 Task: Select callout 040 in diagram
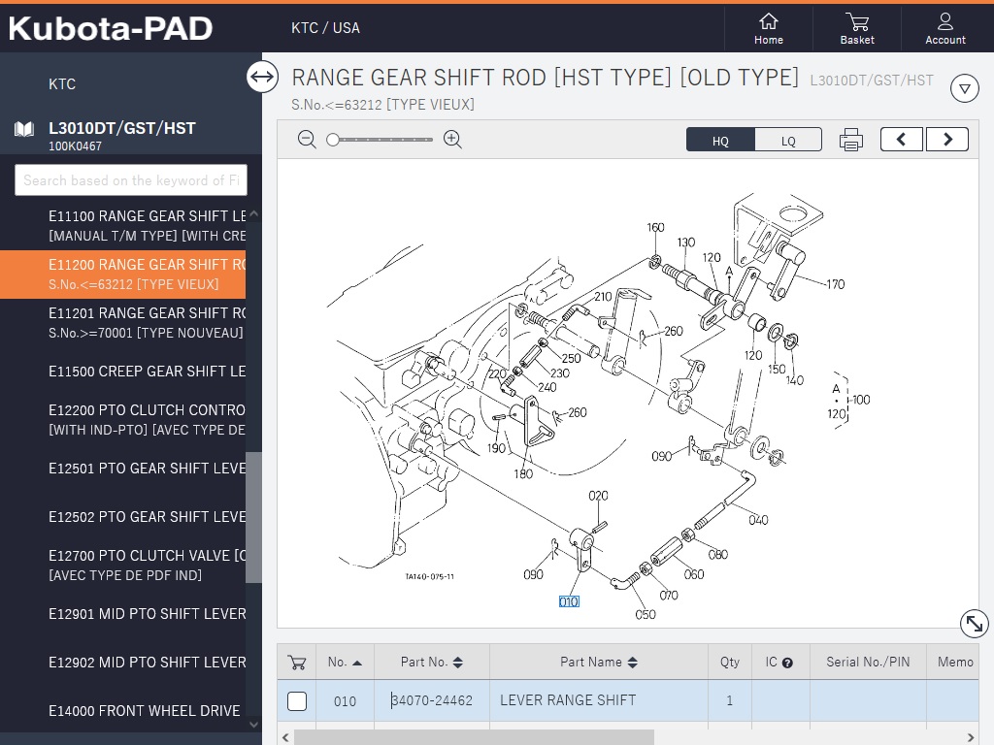[x=758, y=520]
